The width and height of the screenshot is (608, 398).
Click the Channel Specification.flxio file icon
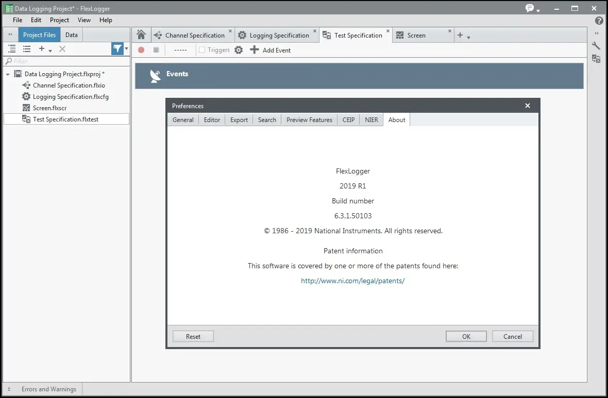(x=26, y=85)
